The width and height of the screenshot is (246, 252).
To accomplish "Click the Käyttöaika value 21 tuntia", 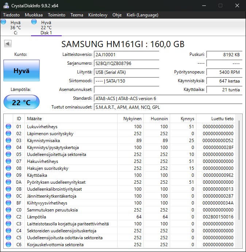I will coord(224,90).
